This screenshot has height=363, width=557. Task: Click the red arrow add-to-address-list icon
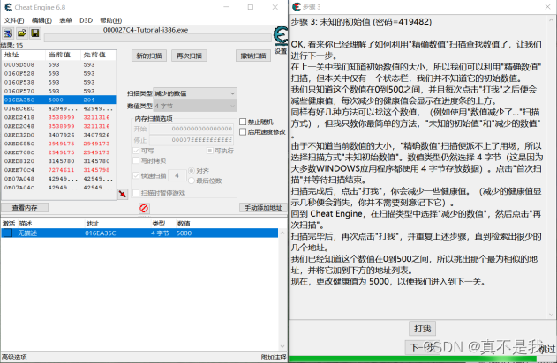pos(123,194)
